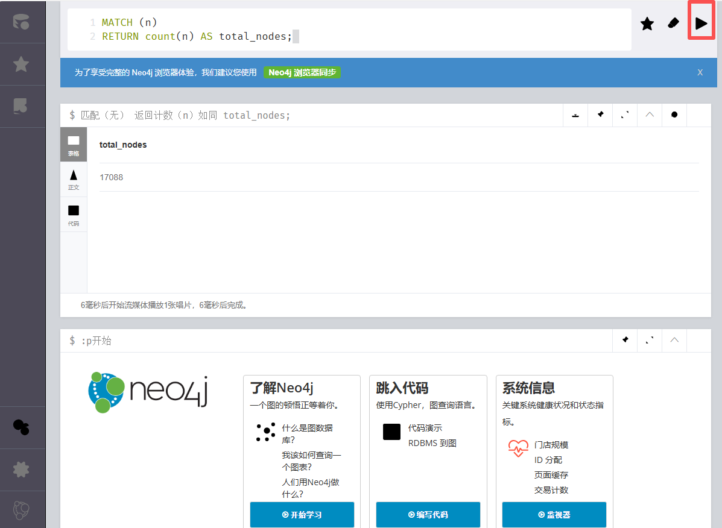The height and width of the screenshot is (528, 722).
Task: Click inside the Cypher query editor
Action: coord(349,30)
